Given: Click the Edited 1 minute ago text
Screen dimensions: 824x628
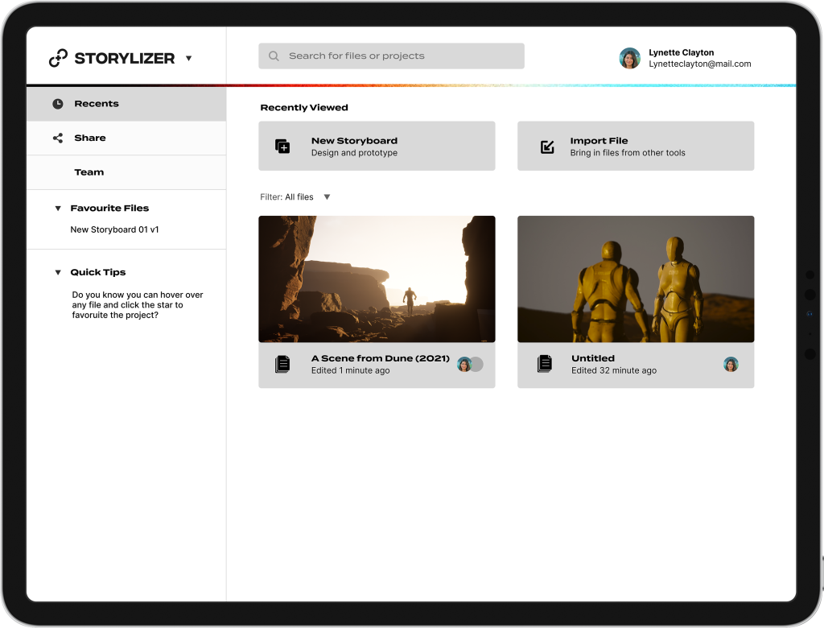Looking at the screenshot, I should click(351, 370).
